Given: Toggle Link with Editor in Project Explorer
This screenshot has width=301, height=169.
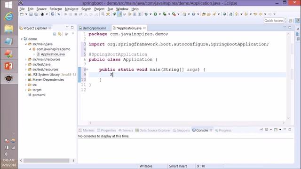Looking at the screenshot, I should click(60, 34).
